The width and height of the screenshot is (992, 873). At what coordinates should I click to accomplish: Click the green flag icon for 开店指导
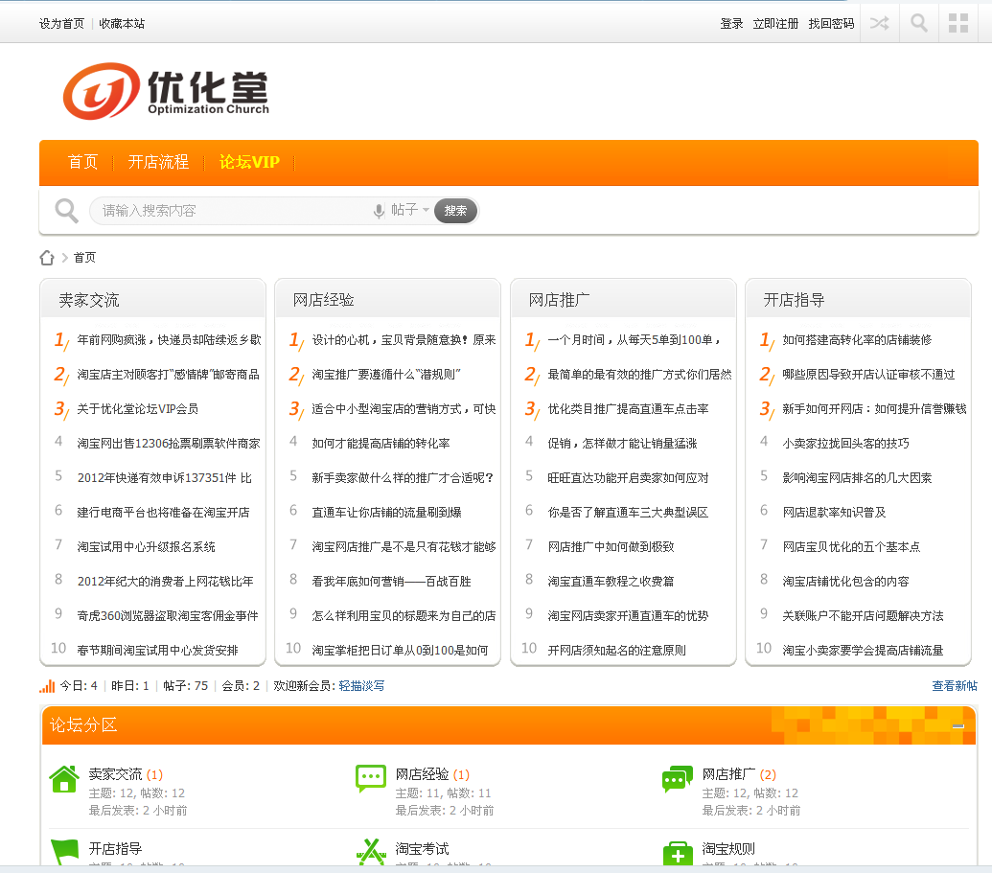click(x=63, y=850)
